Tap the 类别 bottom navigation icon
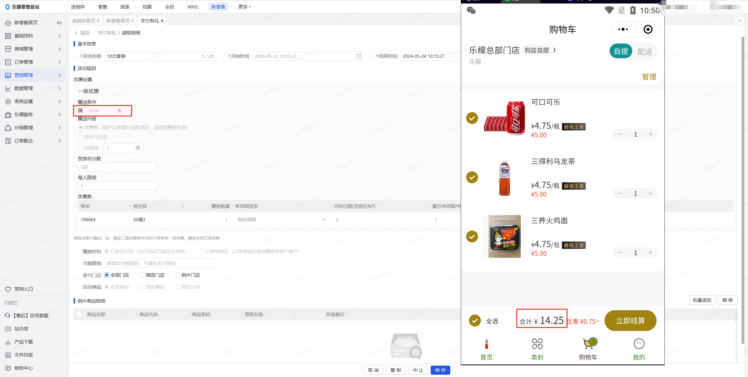 [x=537, y=344]
